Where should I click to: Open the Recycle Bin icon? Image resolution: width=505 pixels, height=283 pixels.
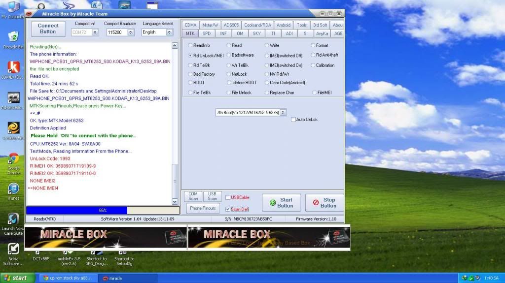[x=13, y=40]
